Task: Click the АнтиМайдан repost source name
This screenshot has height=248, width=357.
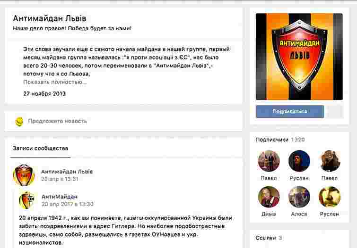Action: (59, 196)
